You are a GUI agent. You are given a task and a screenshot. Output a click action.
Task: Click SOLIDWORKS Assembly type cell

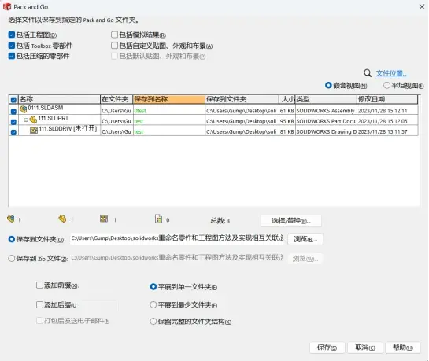[326, 110]
